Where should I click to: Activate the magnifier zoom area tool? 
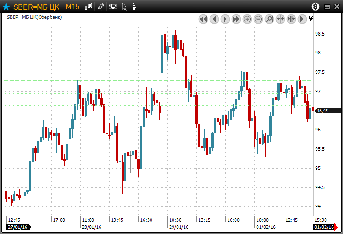[x=269, y=19]
